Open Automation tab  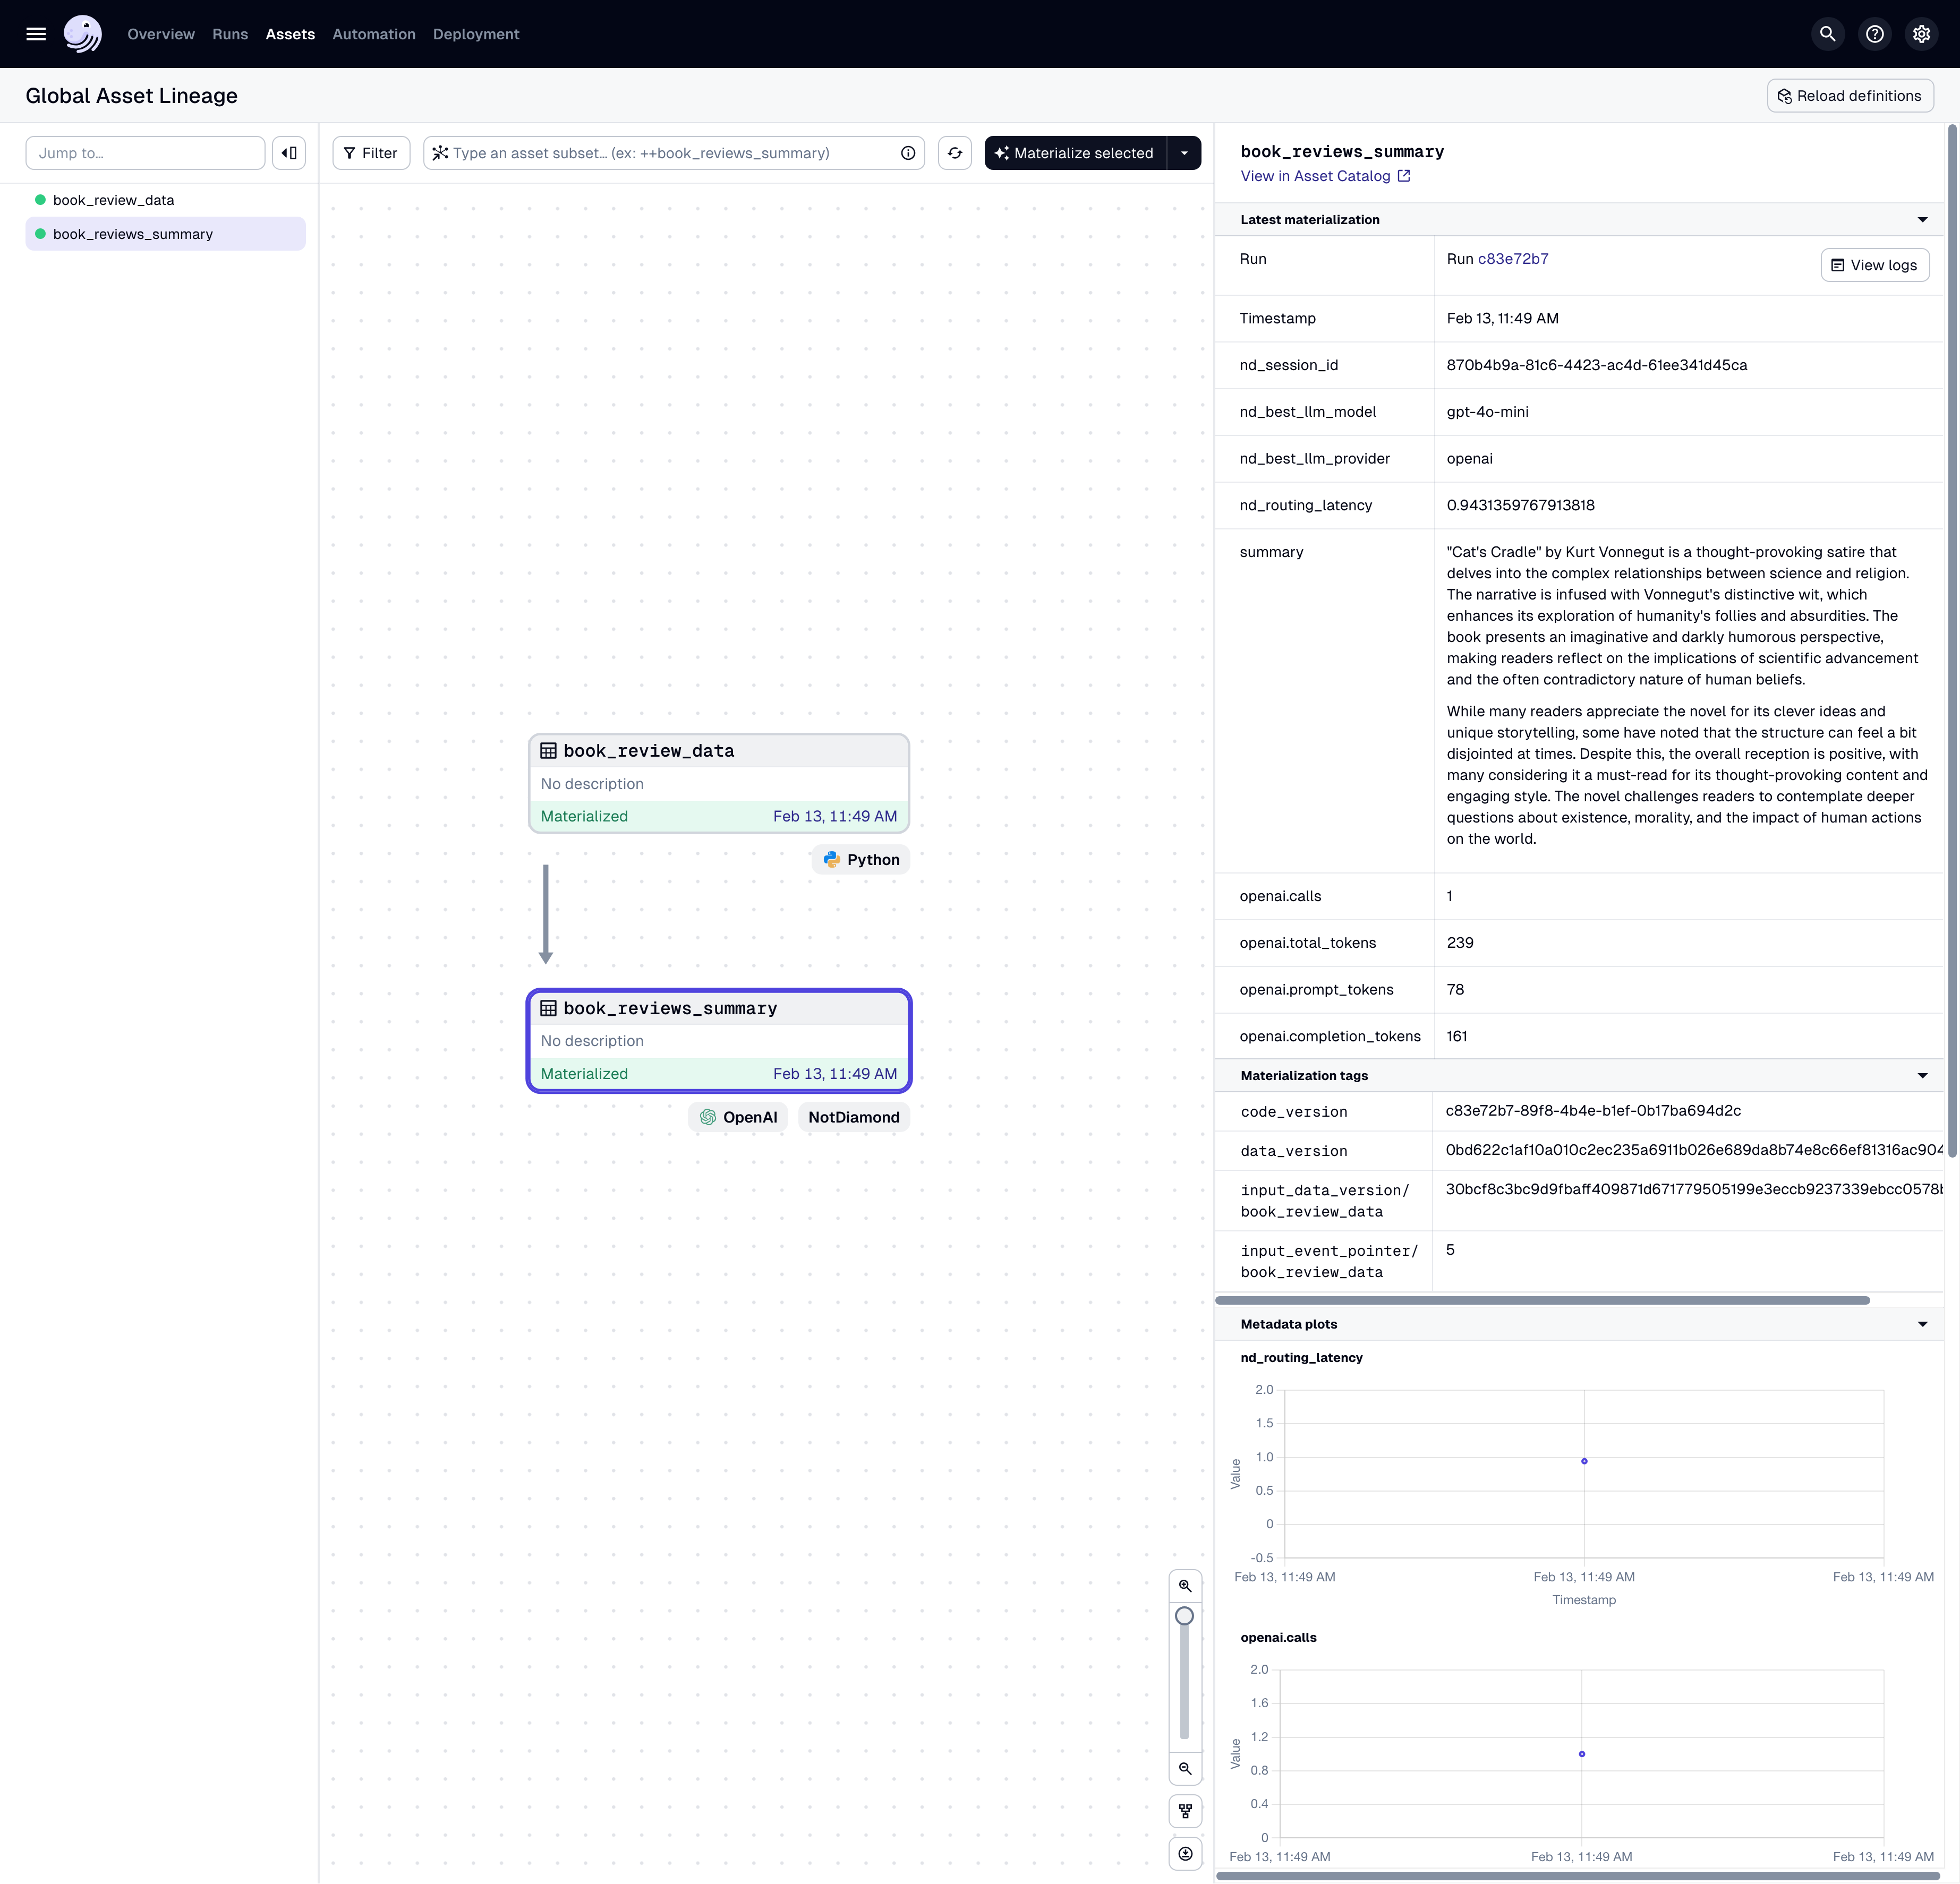[x=374, y=34]
